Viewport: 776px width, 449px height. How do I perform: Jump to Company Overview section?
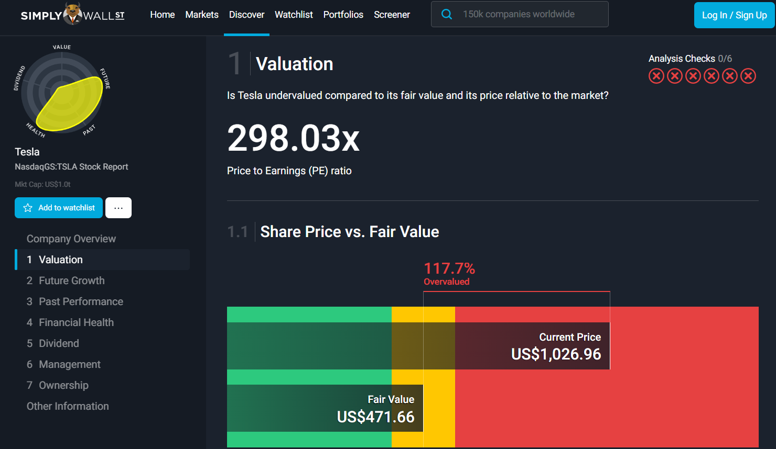coord(71,239)
